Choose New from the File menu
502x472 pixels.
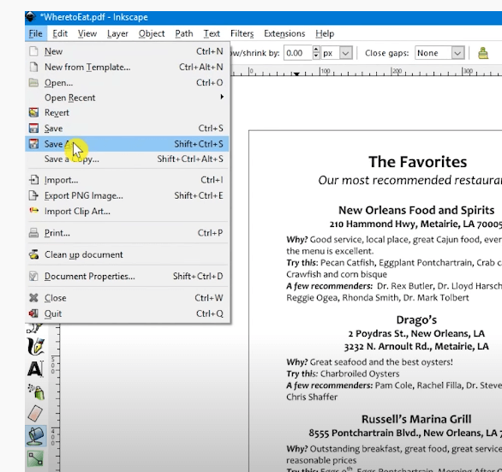127,51
